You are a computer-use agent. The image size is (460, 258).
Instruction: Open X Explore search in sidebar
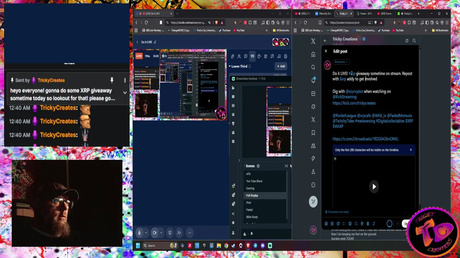313,67
